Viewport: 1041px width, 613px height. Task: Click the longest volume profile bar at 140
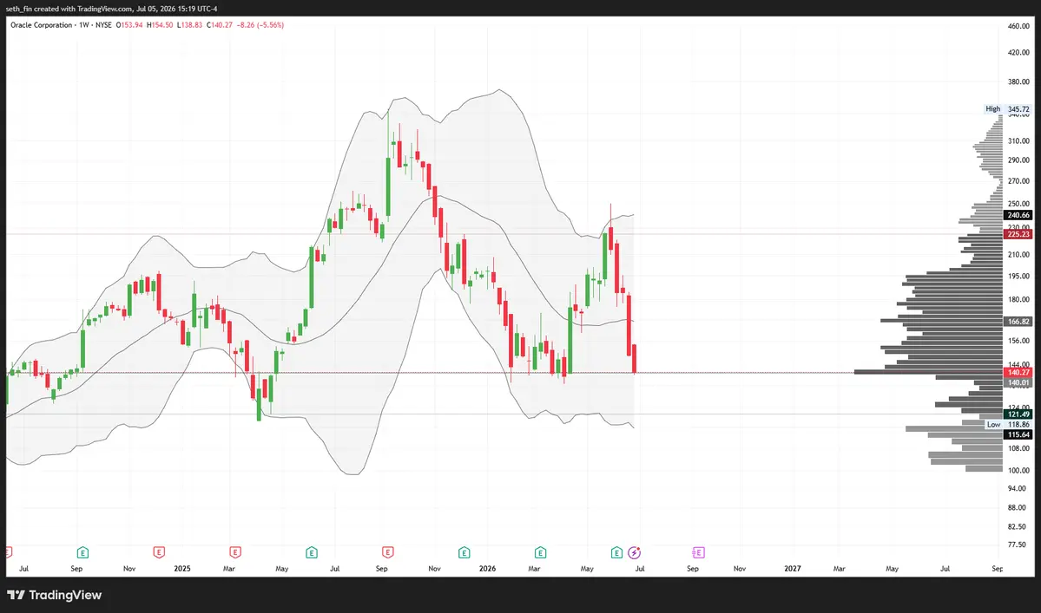click(x=928, y=372)
